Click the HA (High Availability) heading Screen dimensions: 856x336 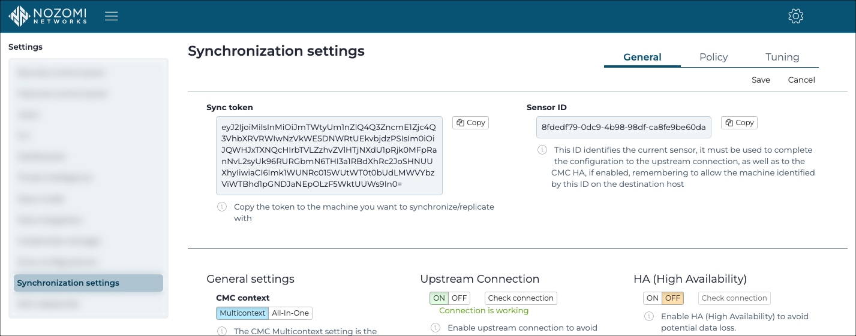pos(690,279)
